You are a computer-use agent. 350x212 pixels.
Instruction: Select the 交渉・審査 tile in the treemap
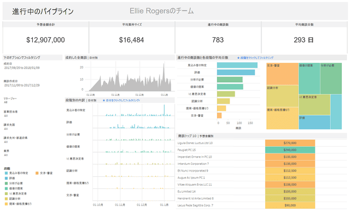point(282,74)
